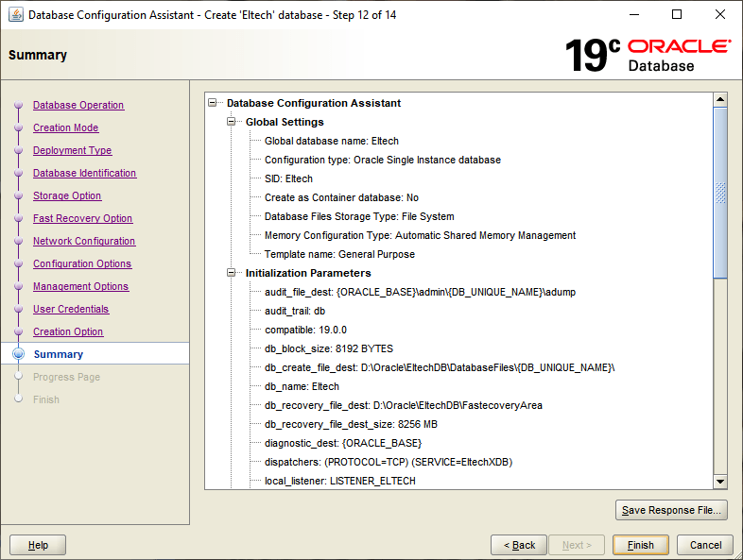Select the dispatchers parameter row
Viewport: 743px width, 560px height.
(389, 462)
